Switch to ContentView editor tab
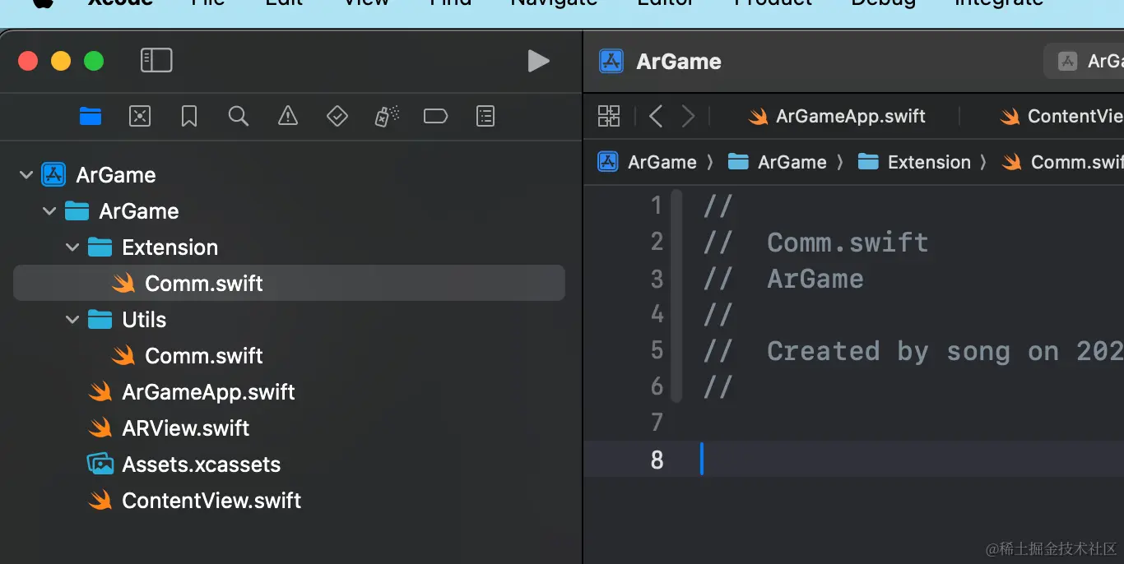 (1061, 117)
